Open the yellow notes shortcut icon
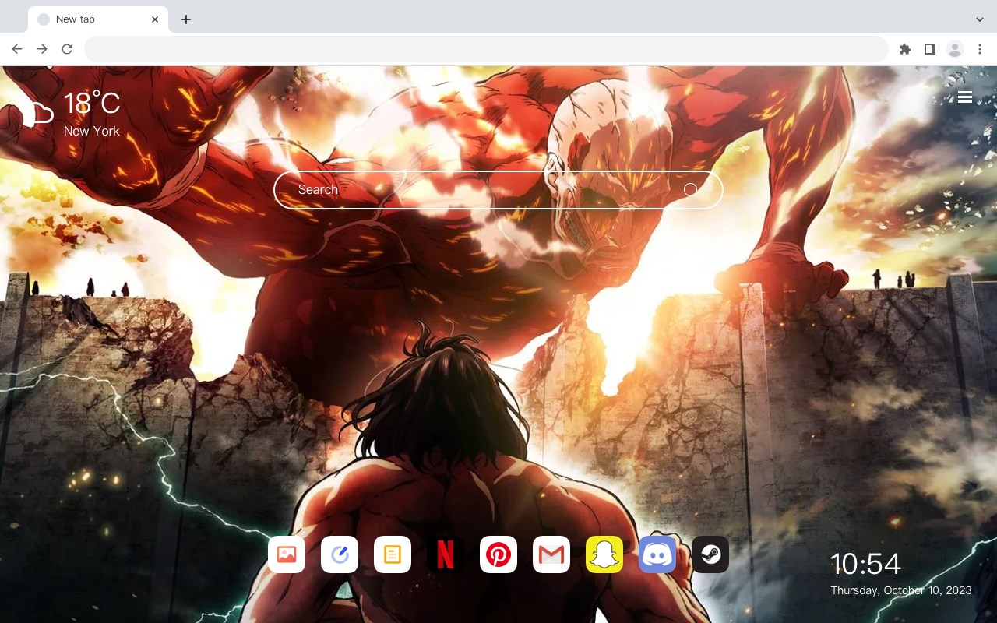Screen dimensions: 997x623 (x=393, y=554)
